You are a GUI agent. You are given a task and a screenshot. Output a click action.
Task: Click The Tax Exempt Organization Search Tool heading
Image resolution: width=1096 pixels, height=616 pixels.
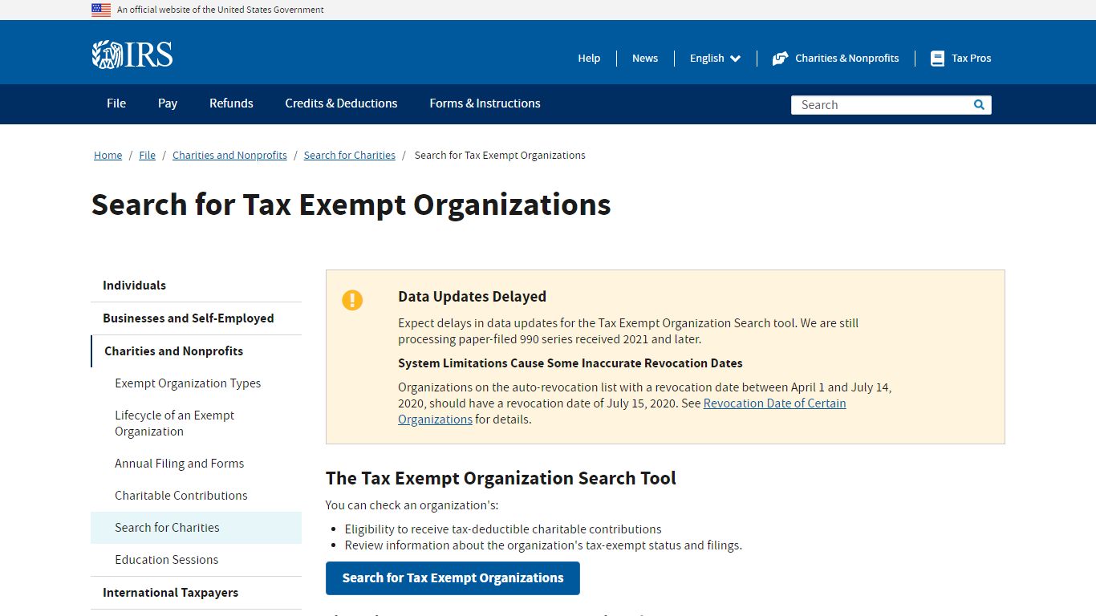[501, 479]
